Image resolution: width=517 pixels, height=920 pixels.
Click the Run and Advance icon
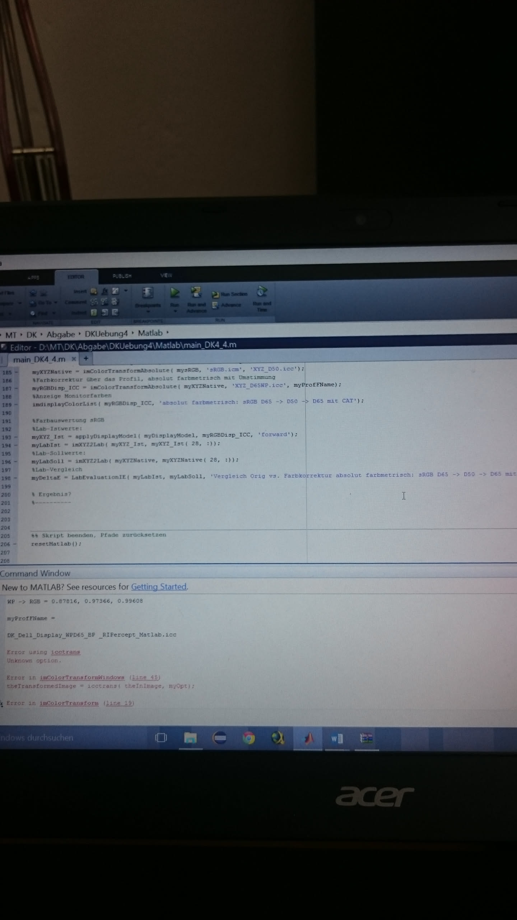point(196,292)
